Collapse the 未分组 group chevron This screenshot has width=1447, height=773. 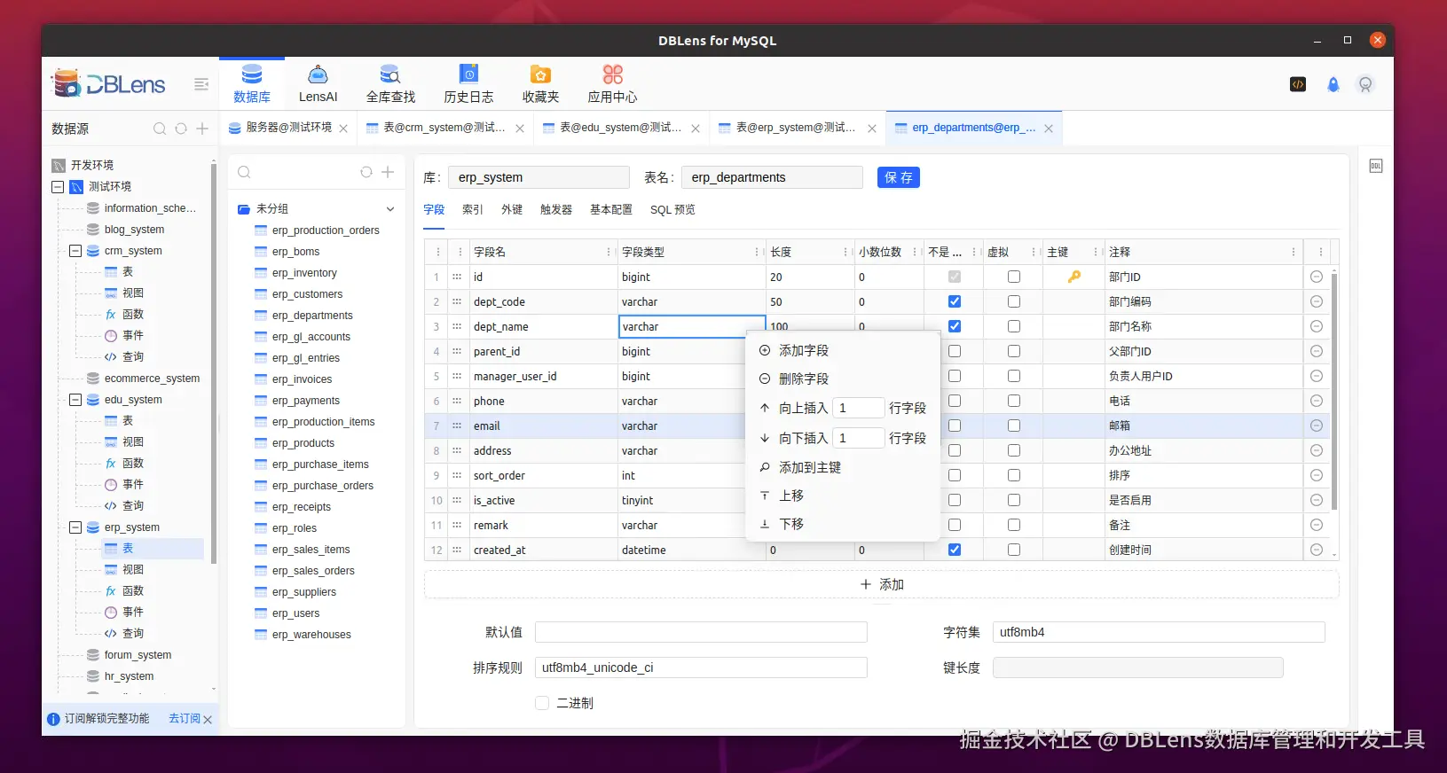[390, 209]
